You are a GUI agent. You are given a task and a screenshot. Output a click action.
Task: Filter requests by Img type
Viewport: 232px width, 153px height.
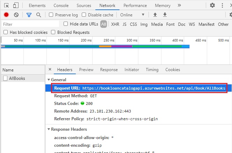coord(144,24)
